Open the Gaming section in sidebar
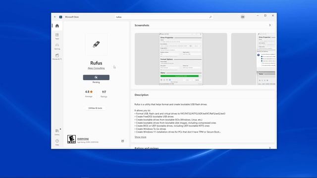This screenshot has height=178, width=317. coord(57,46)
